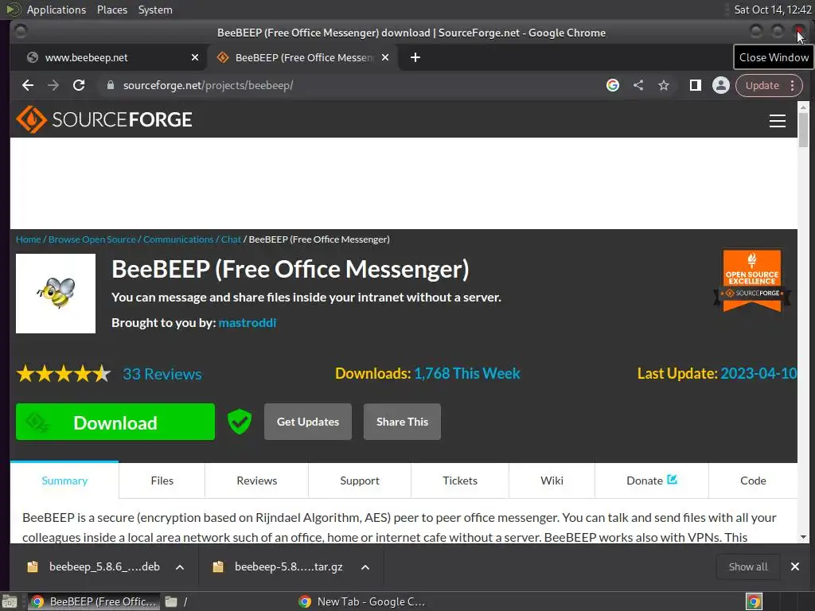Click the Open Source Excellence badge
Image resolution: width=815 pixels, height=611 pixels.
coord(752,281)
